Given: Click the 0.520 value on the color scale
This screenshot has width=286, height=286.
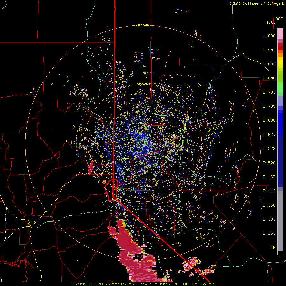Looking at the screenshot, I should [269, 163].
